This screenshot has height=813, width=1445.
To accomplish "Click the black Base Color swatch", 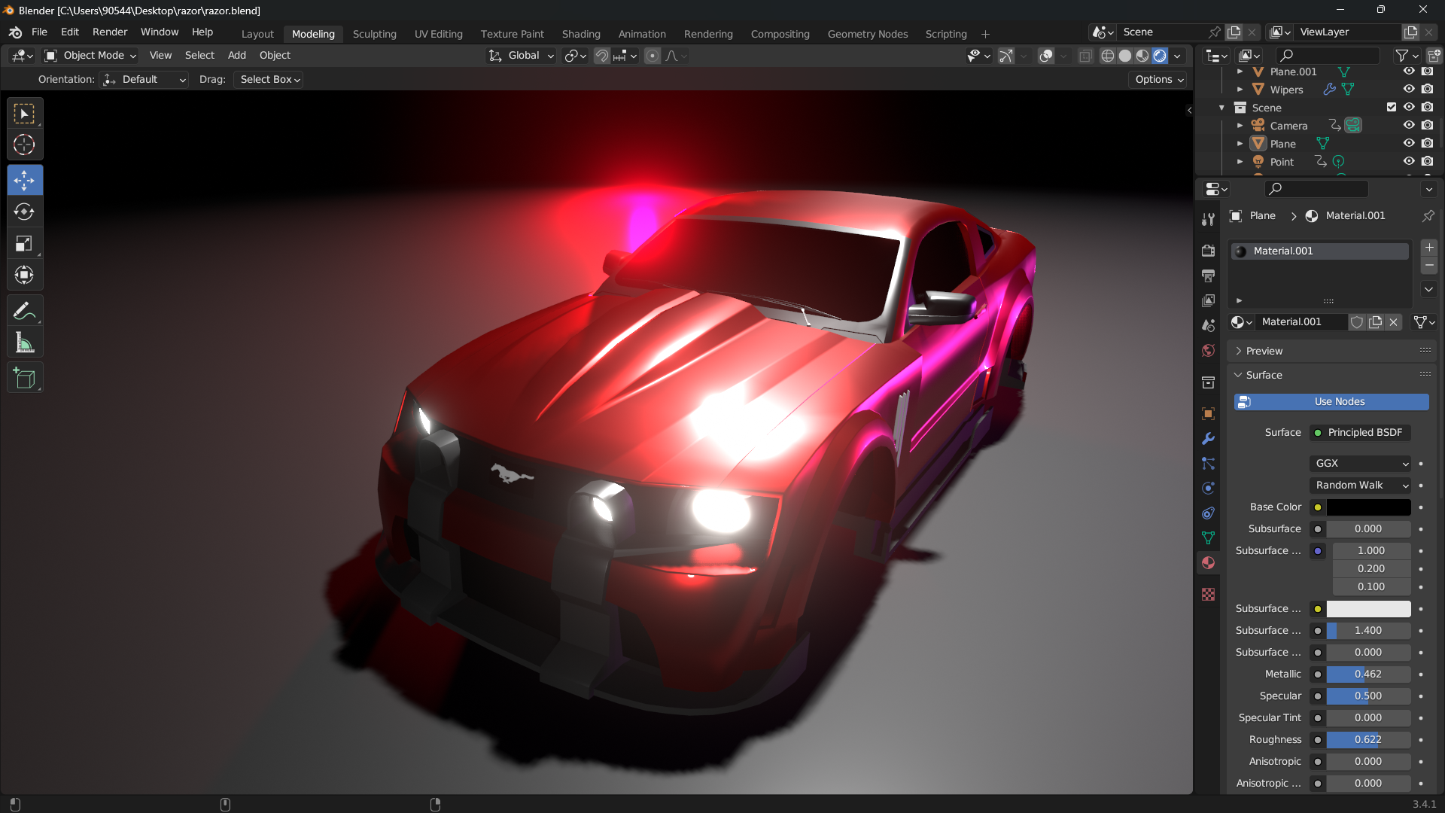I will click(1367, 507).
